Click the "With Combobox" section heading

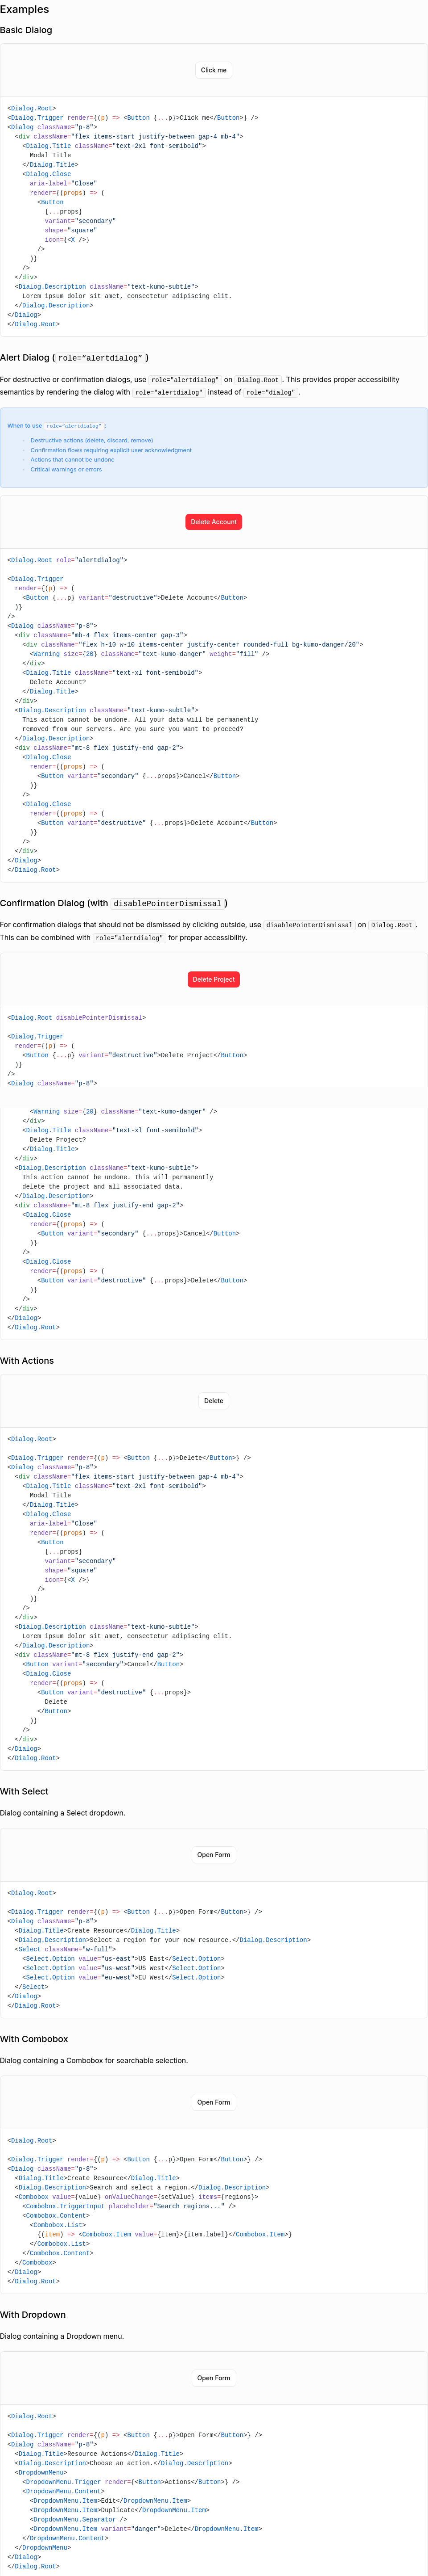click(34, 2039)
